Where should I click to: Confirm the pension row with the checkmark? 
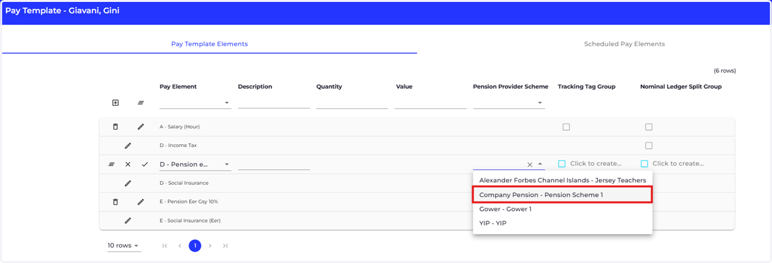(x=145, y=164)
